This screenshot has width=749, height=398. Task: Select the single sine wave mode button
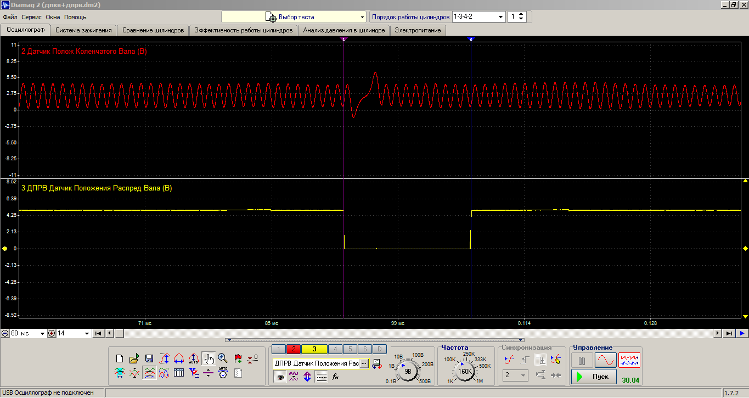606,361
